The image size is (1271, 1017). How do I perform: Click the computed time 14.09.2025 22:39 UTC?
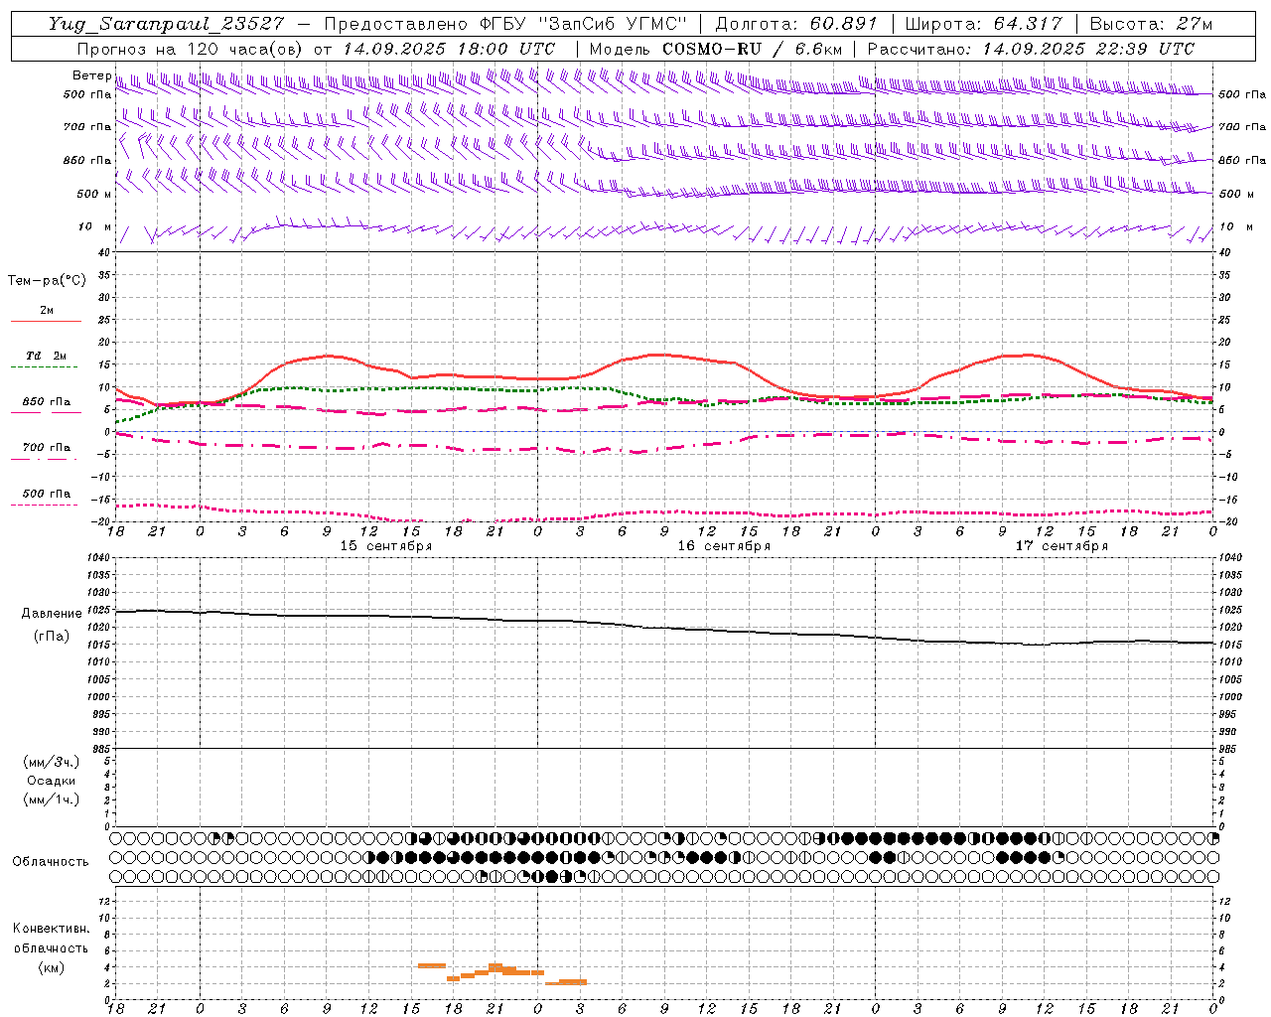(x=1088, y=49)
